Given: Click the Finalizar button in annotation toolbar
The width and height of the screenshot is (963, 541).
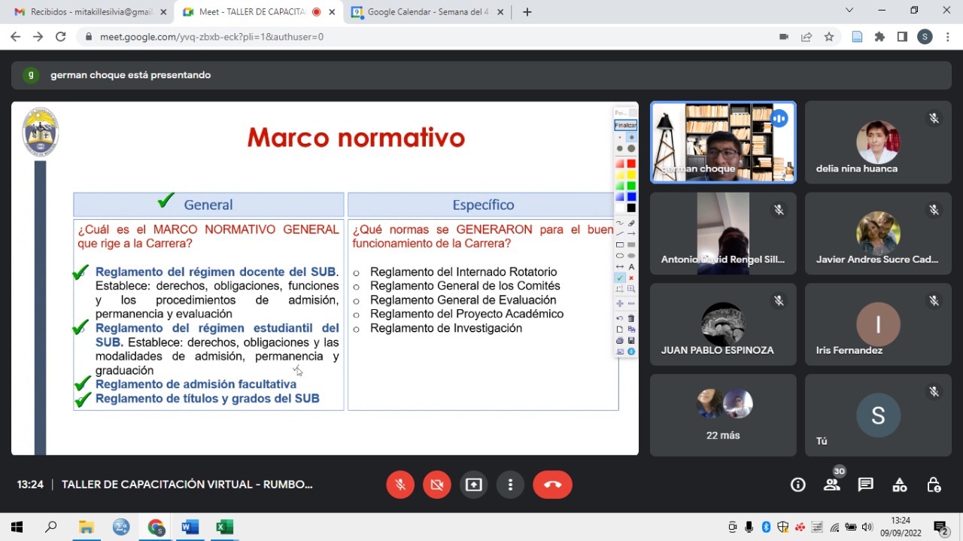Looking at the screenshot, I should (625, 126).
